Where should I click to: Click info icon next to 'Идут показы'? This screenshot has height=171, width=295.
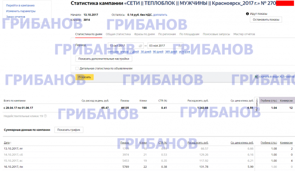(248, 14)
